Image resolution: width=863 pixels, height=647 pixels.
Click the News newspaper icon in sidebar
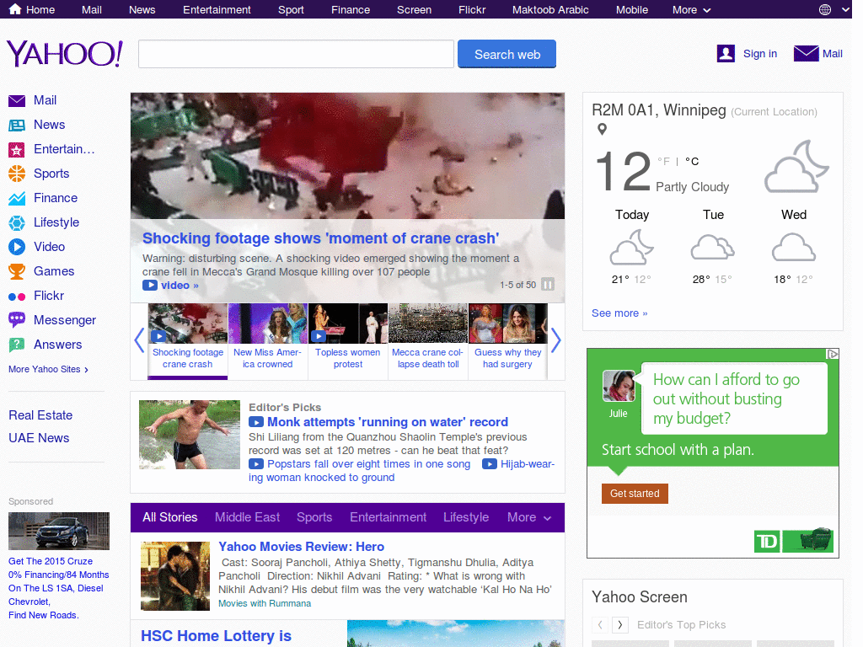tap(17, 126)
